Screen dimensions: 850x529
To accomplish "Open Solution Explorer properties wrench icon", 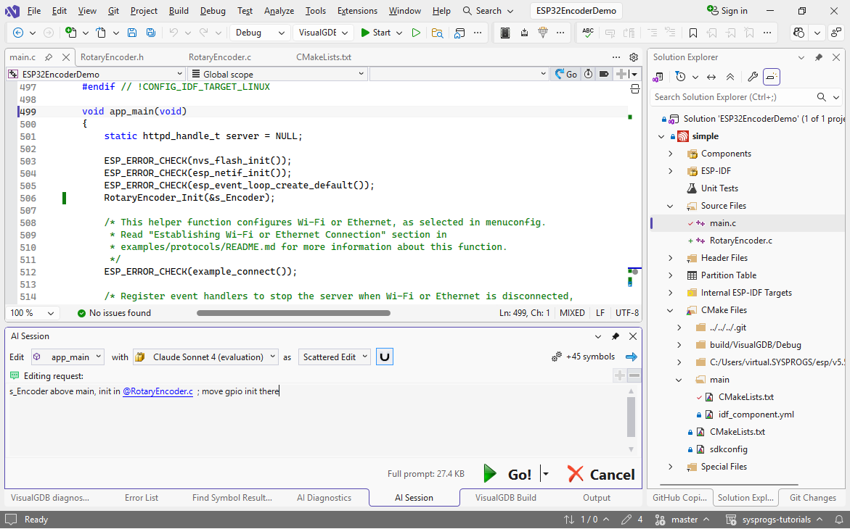I will 753,77.
